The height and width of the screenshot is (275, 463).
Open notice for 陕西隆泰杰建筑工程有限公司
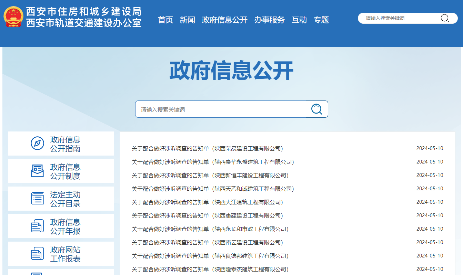210,269
